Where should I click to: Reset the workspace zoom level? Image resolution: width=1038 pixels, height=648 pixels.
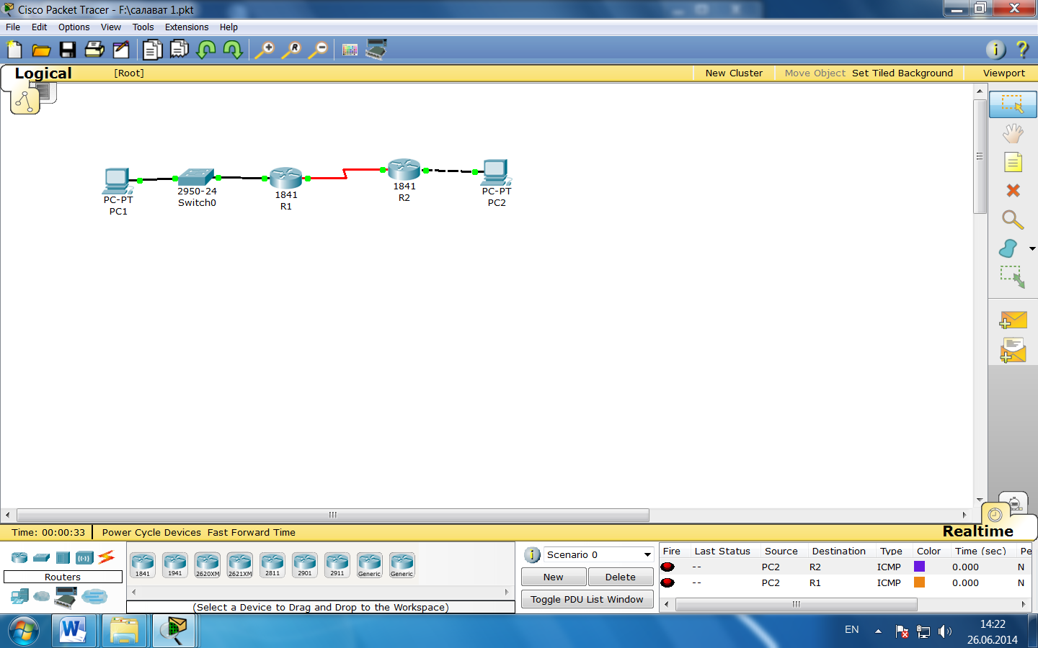[x=291, y=50]
